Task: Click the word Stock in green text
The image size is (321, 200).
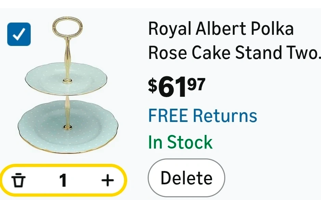Action: pos(190,142)
